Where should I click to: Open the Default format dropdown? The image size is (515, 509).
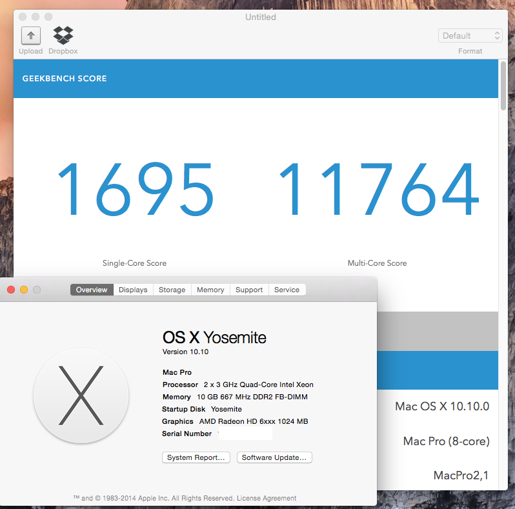470,35
